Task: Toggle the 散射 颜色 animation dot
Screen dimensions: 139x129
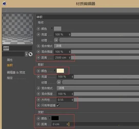Action: coord(38,71)
